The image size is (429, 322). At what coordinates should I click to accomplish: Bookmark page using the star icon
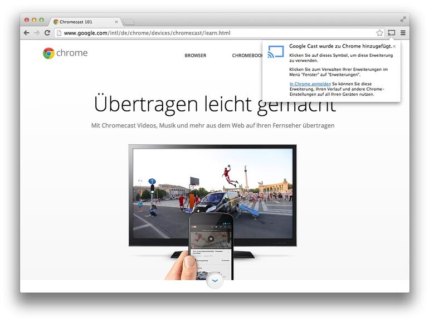click(x=379, y=33)
